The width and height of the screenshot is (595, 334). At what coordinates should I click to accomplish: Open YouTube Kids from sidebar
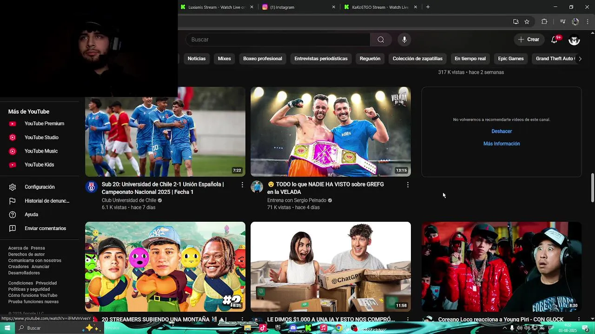point(40,165)
